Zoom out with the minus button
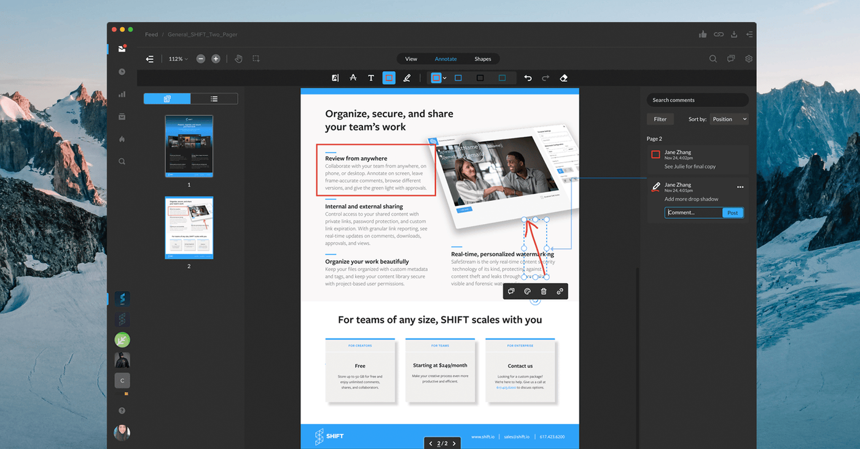The image size is (860, 449). [201, 59]
